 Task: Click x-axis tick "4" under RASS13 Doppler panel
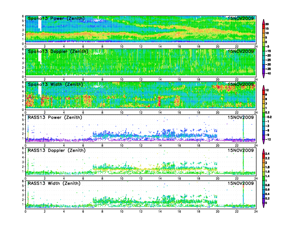pos(64,178)
